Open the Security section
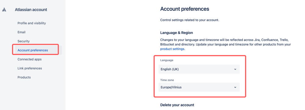This screenshot has height=110, width=305. point(24,41)
